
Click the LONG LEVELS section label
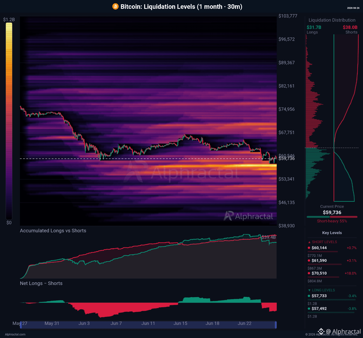click(323, 290)
